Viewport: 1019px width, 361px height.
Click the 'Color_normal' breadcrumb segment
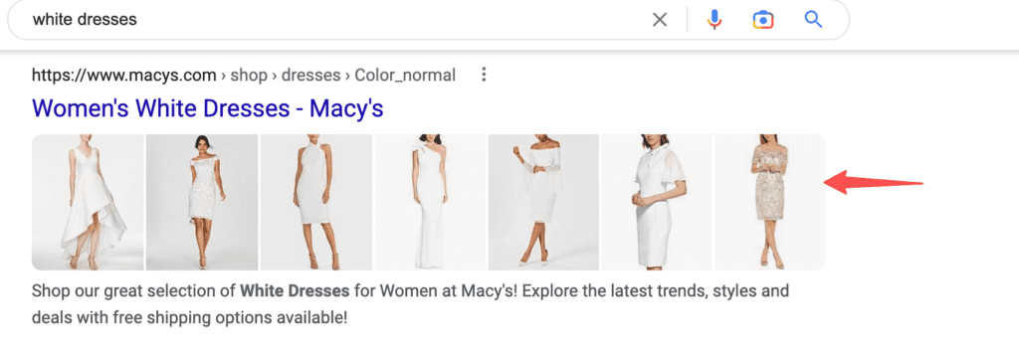point(405,76)
